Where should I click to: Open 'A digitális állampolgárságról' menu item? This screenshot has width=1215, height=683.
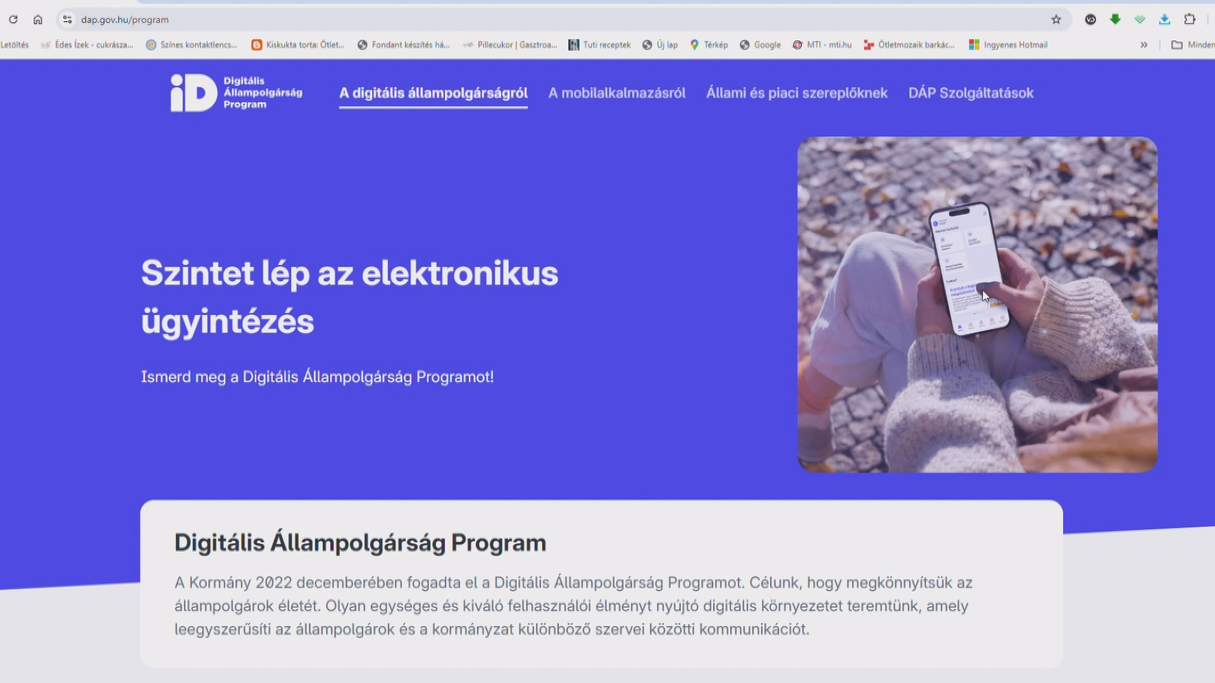pyautogui.click(x=433, y=93)
